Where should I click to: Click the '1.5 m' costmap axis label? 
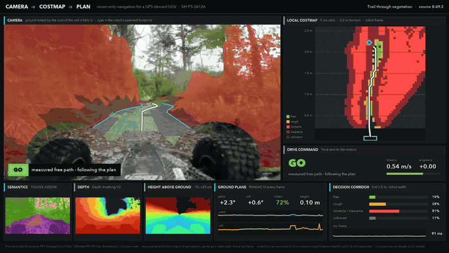pyautogui.click(x=308, y=73)
